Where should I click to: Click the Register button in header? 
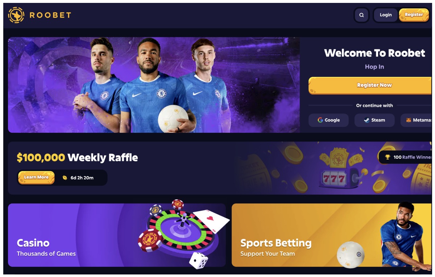pyautogui.click(x=414, y=15)
